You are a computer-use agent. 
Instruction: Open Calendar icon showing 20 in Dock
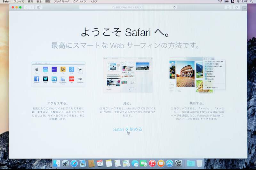[x=100, y=163]
